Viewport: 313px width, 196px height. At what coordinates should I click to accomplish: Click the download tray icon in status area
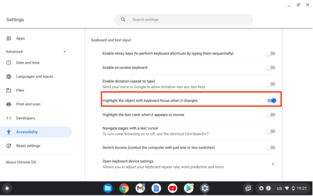[x=261, y=188]
